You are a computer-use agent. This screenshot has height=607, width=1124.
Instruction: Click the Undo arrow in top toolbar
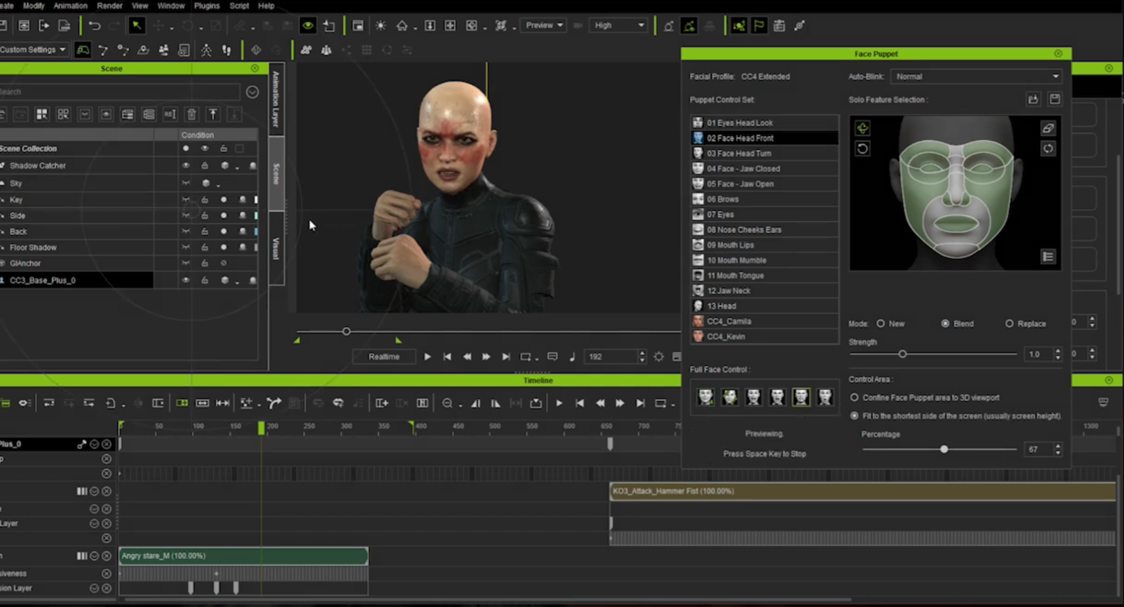click(x=94, y=25)
